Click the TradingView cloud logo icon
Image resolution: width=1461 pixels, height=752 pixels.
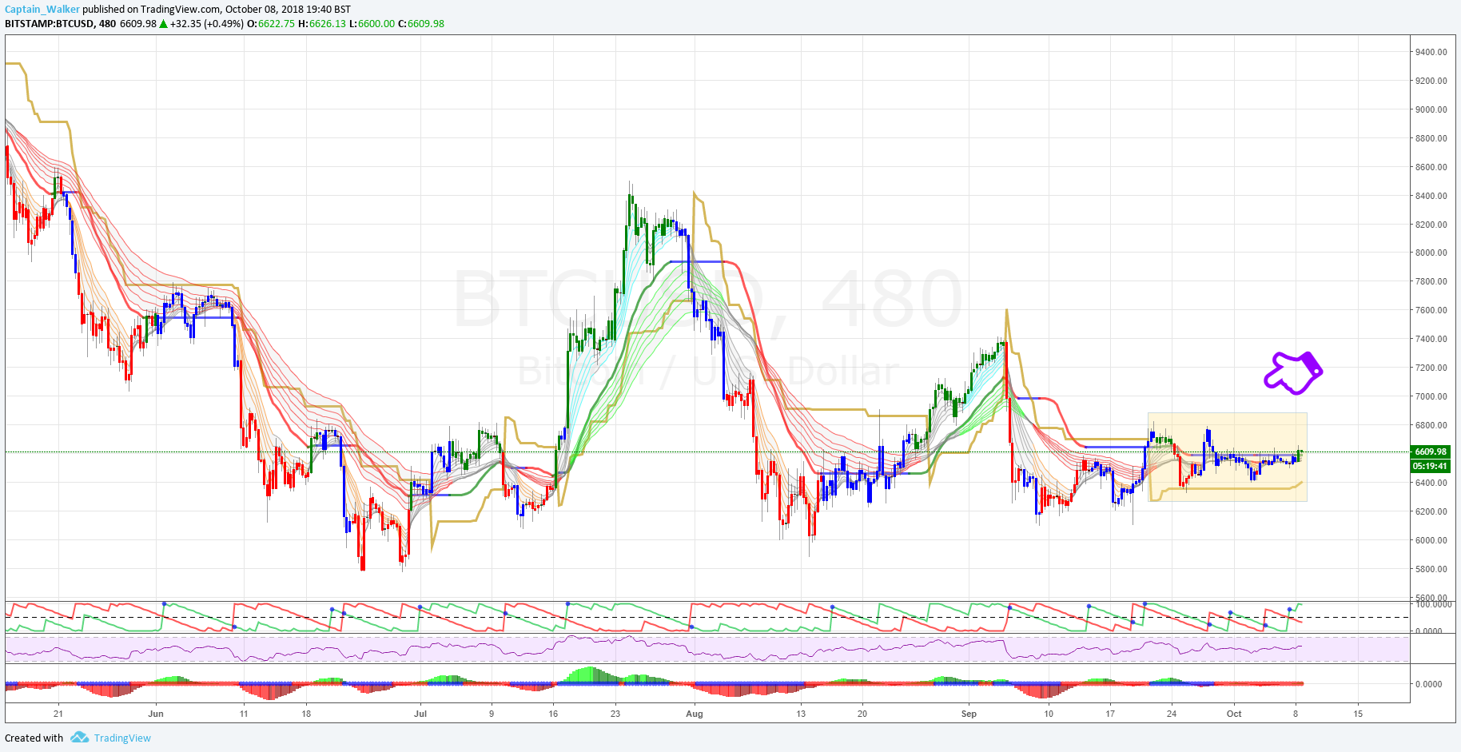pyautogui.click(x=79, y=738)
